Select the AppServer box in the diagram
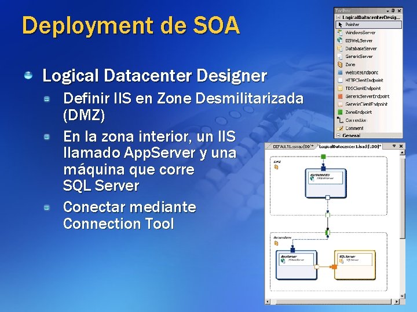This screenshot has height=312, width=417. [297, 265]
